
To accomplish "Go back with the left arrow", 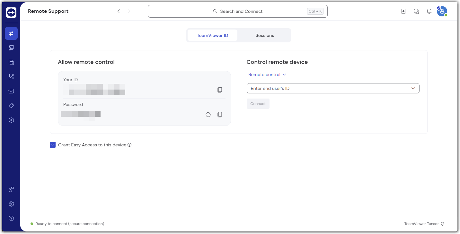I will (x=119, y=11).
